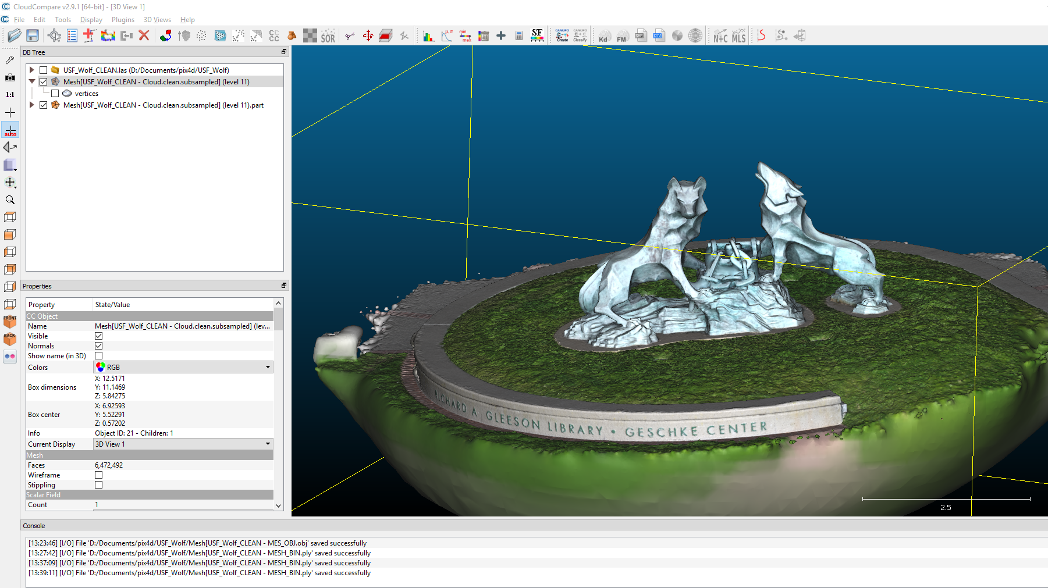Open the Edit menu
Image resolution: width=1048 pixels, height=588 pixels.
pos(40,19)
